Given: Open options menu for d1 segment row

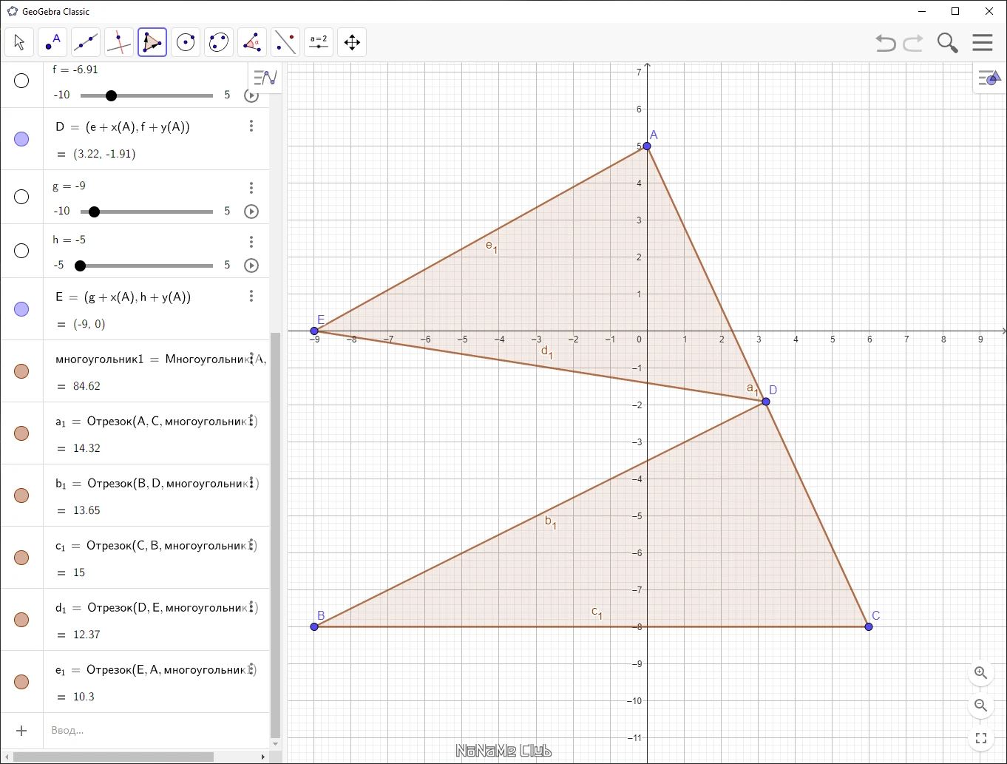Looking at the screenshot, I should tap(251, 607).
